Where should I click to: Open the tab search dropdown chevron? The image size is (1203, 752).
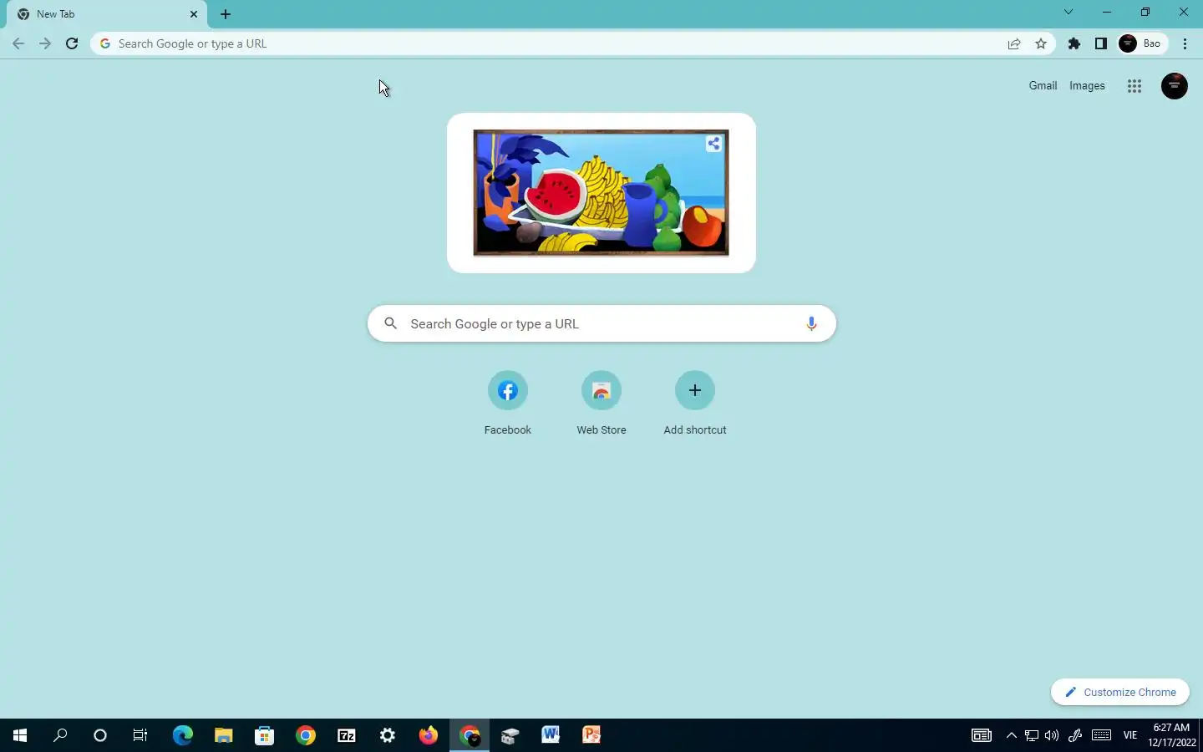1068,12
